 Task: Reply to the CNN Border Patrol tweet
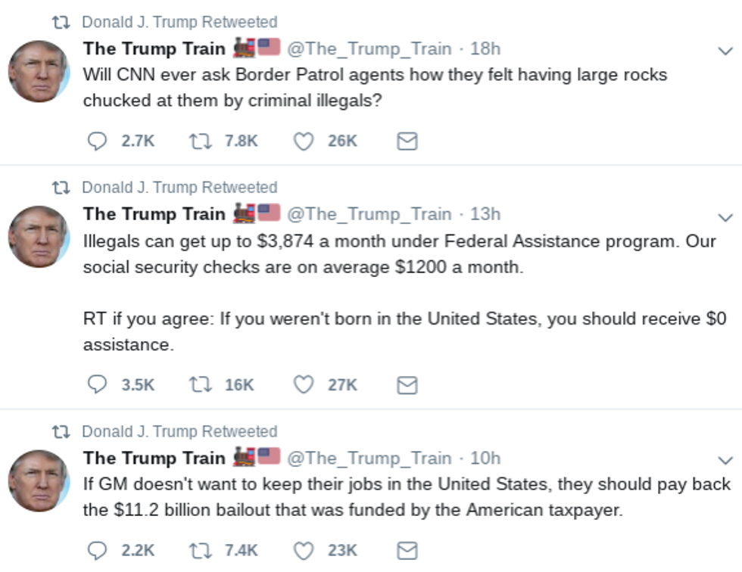97,141
